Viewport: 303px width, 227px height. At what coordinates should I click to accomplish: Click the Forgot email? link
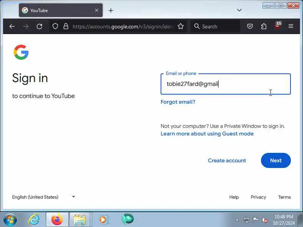coord(178,102)
